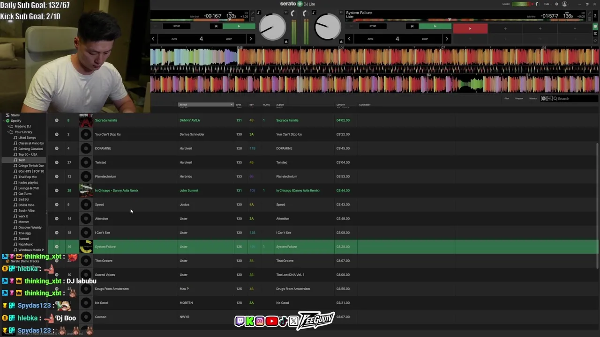Viewport: 600px width, 337px height.
Task: Double auto loop size on left deck
Action: click(251, 39)
